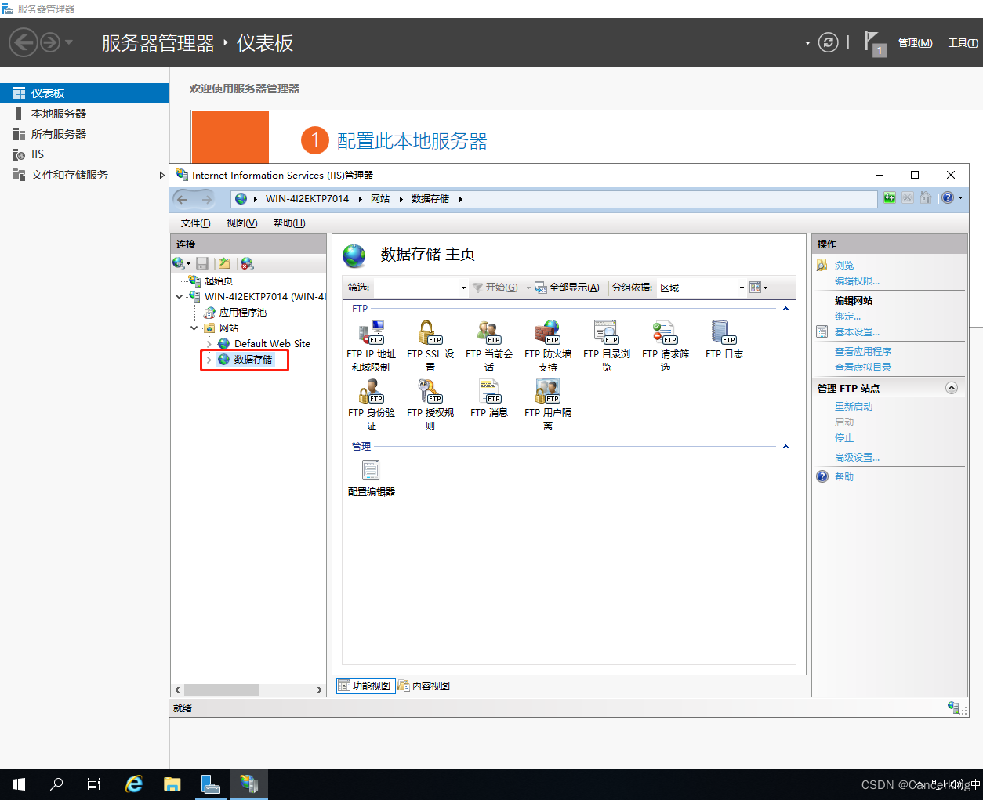The height and width of the screenshot is (800, 983).
Task: Open File Explorer from taskbar
Action: [172, 784]
